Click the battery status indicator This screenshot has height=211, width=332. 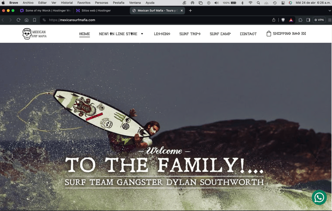(x=230, y=3)
